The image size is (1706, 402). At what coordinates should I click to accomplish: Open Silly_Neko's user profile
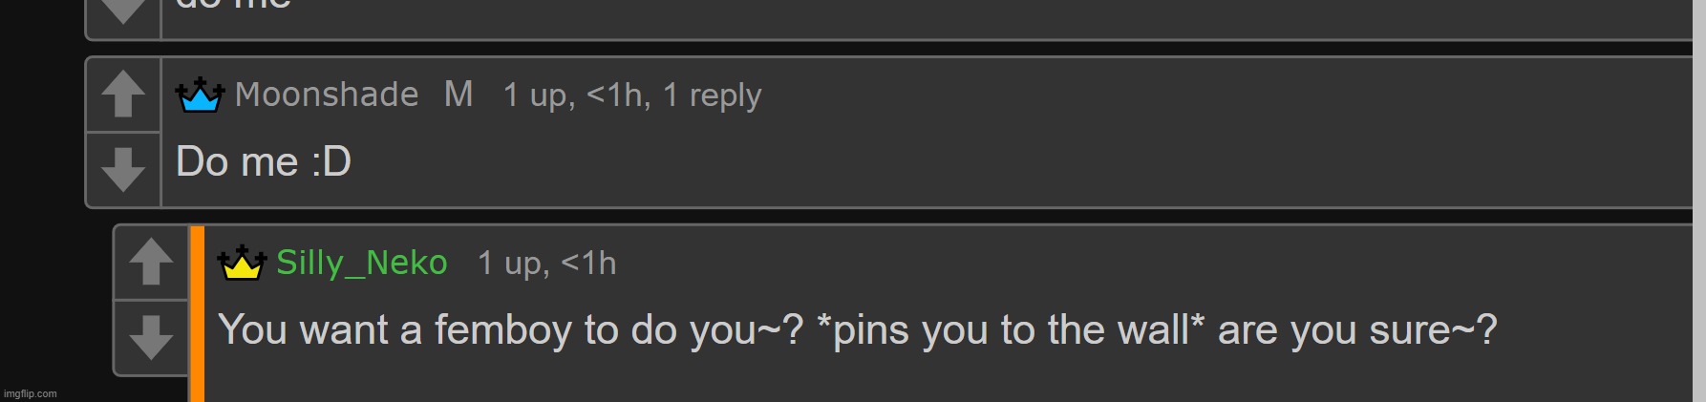[x=361, y=263]
